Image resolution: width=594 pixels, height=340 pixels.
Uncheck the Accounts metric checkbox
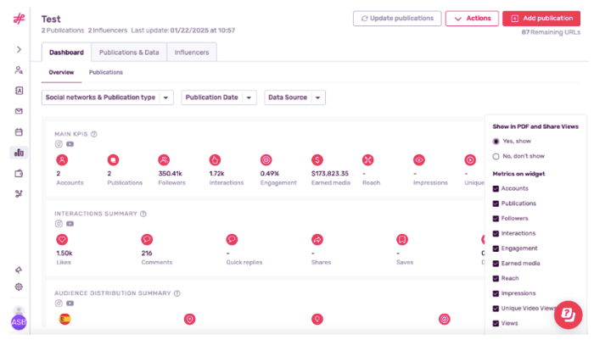point(496,188)
